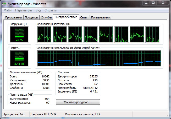Click the physical memory usage history graph

[99, 58]
